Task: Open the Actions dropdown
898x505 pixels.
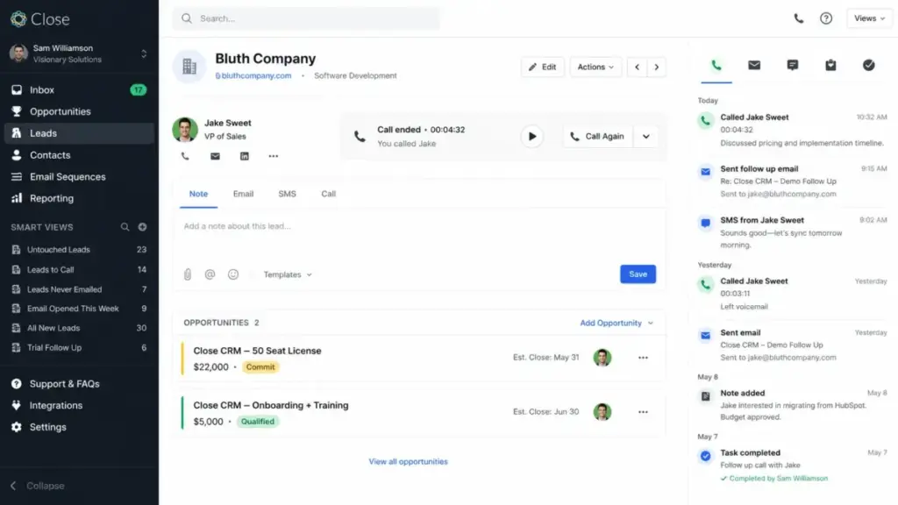Action: pos(595,67)
